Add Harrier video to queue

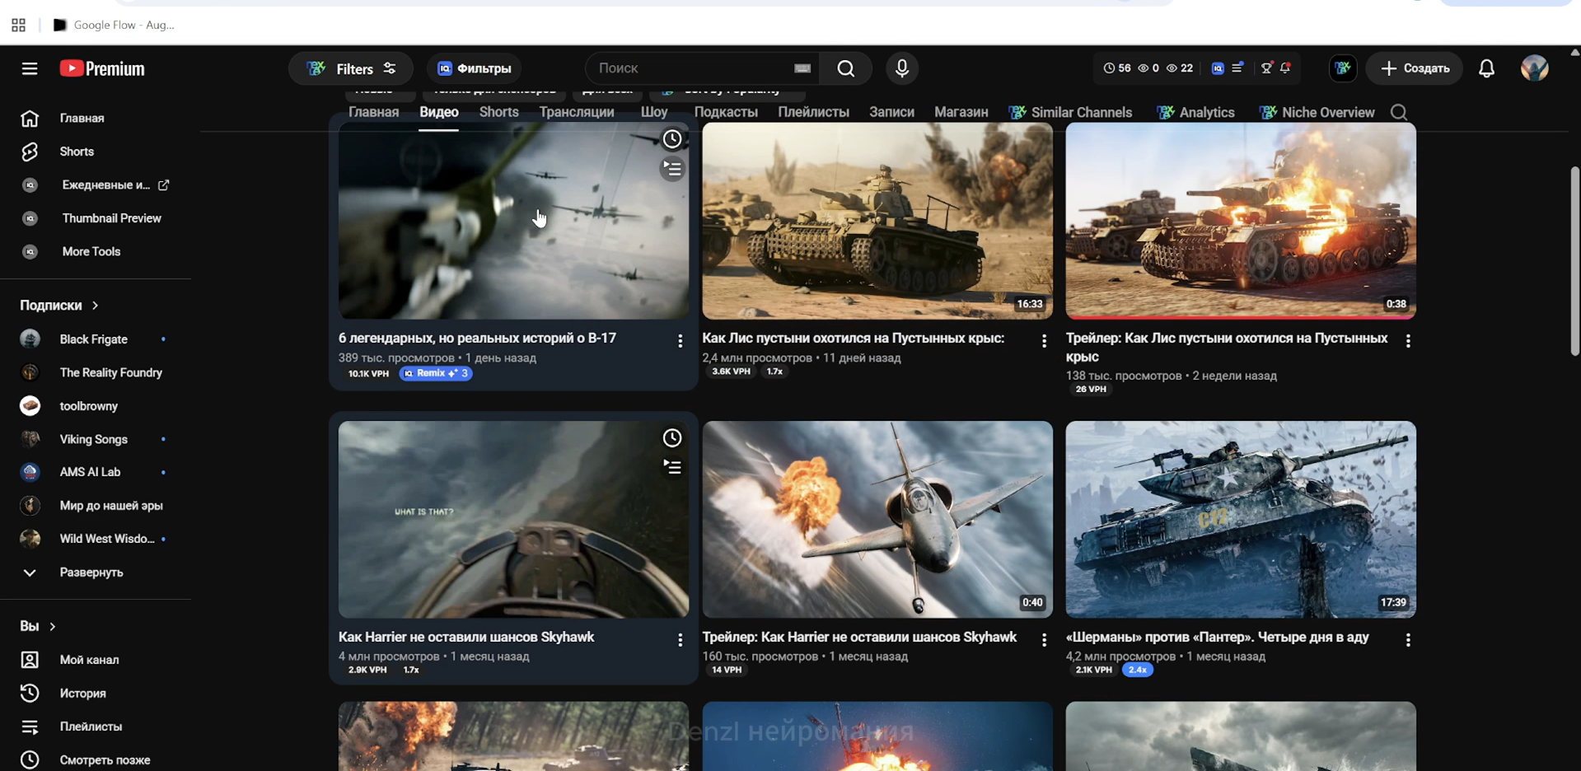point(672,467)
